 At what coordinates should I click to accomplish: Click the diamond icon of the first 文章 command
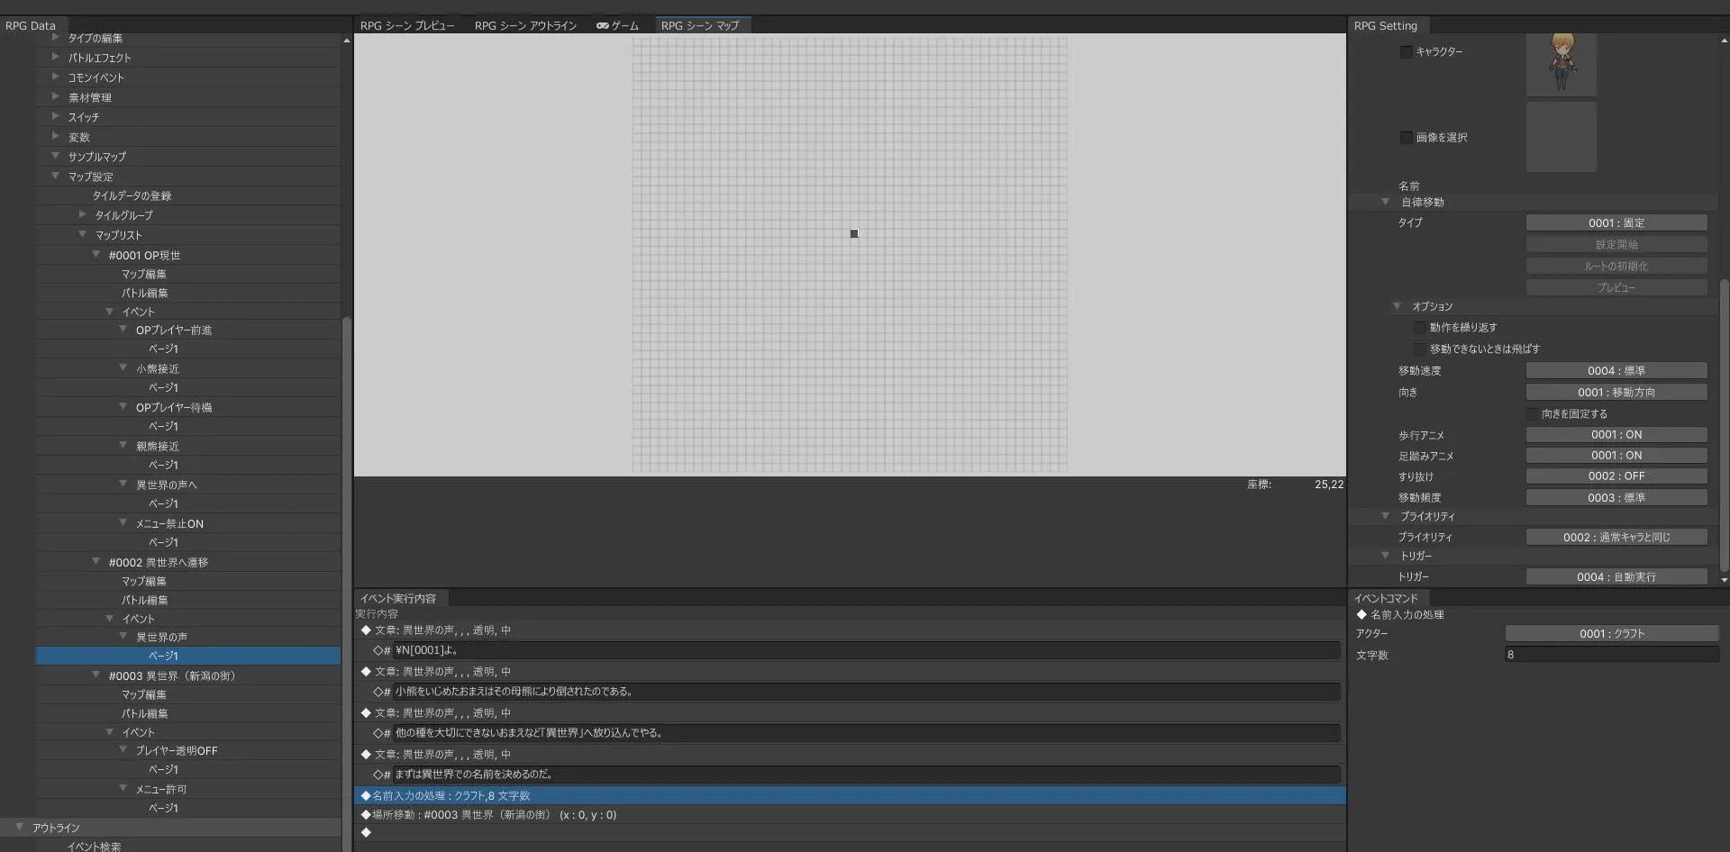366,630
